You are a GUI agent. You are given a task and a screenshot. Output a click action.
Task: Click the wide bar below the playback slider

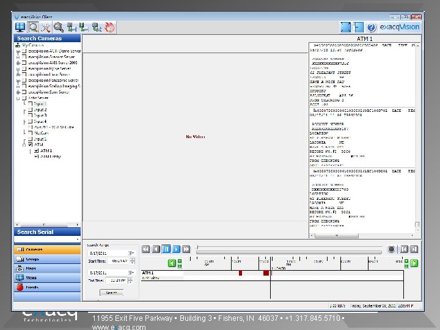(x=289, y=252)
